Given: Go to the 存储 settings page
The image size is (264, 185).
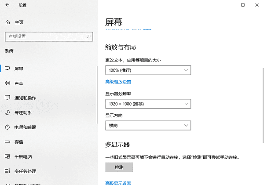Looking at the screenshot, I should click(18, 142).
